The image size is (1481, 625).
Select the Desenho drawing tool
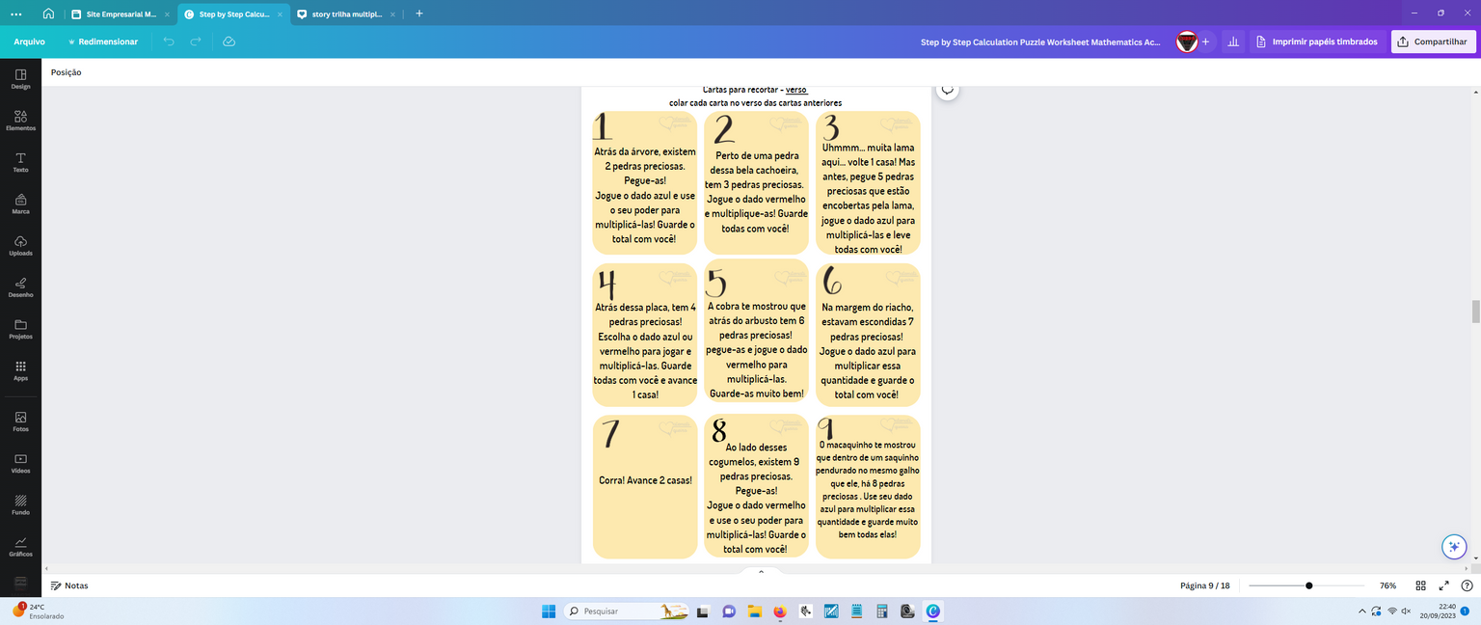click(x=20, y=287)
